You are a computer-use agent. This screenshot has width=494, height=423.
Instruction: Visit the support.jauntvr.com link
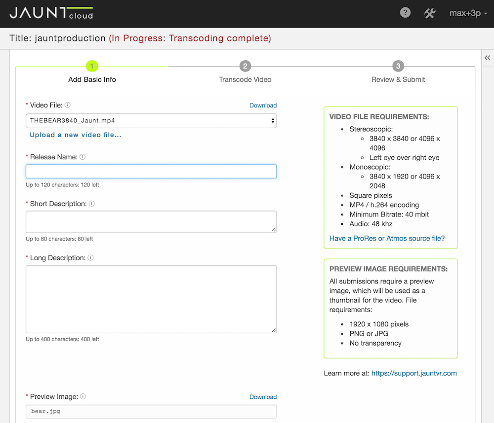pyautogui.click(x=414, y=373)
